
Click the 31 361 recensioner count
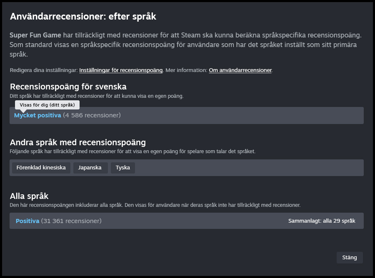tap(71, 221)
